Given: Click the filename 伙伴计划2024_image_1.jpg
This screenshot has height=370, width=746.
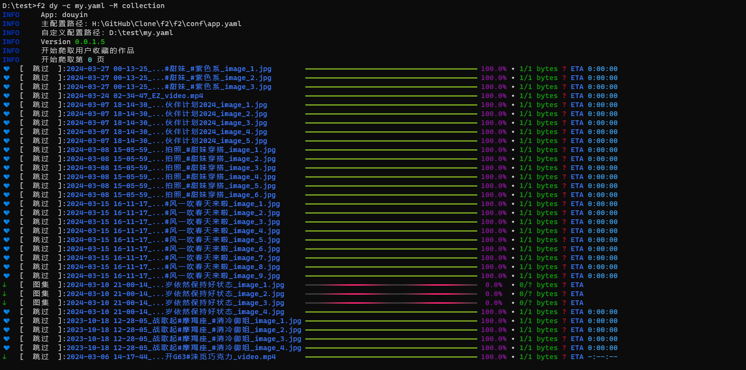Looking at the screenshot, I should pyautogui.click(x=216, y=105).
